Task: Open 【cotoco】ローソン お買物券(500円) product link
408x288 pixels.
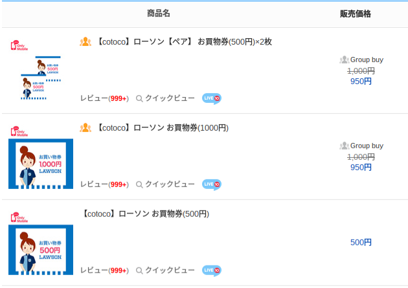Action: (x=146, y=214)
